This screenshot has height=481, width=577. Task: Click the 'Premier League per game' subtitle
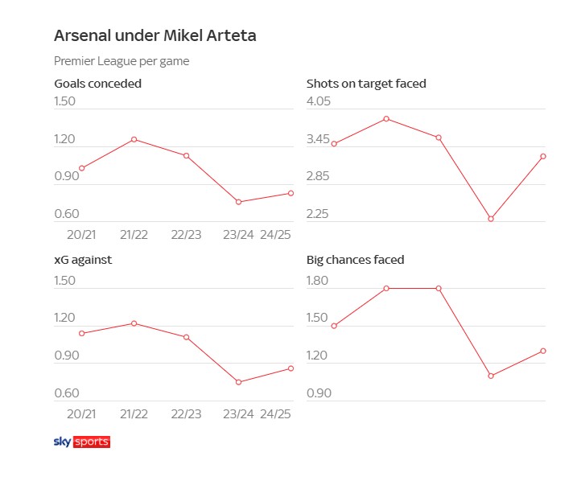(x=122, y=61)
